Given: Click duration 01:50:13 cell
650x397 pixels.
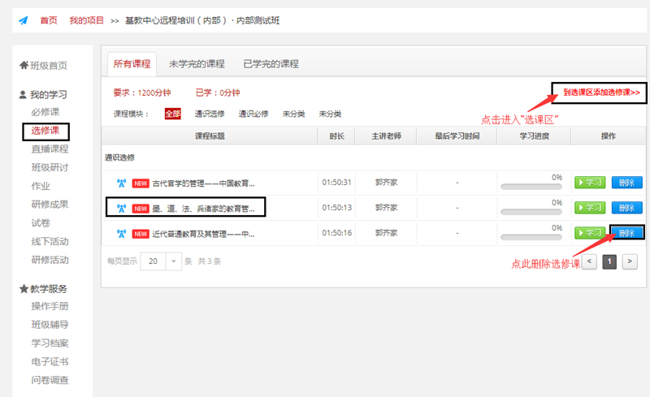Looking at the screenshot, I should click(336, 208).
